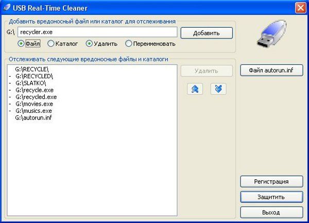The height and width of the screenshot is (223, 309).
Task: Click the Добавить button
Action: tap(207, 33)
